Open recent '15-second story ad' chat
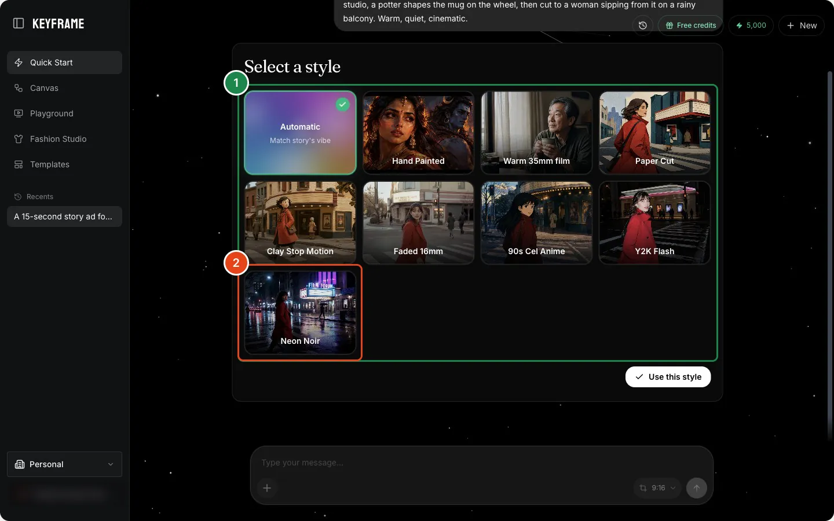Screen dimensions: 834x521 coord(64,217)
